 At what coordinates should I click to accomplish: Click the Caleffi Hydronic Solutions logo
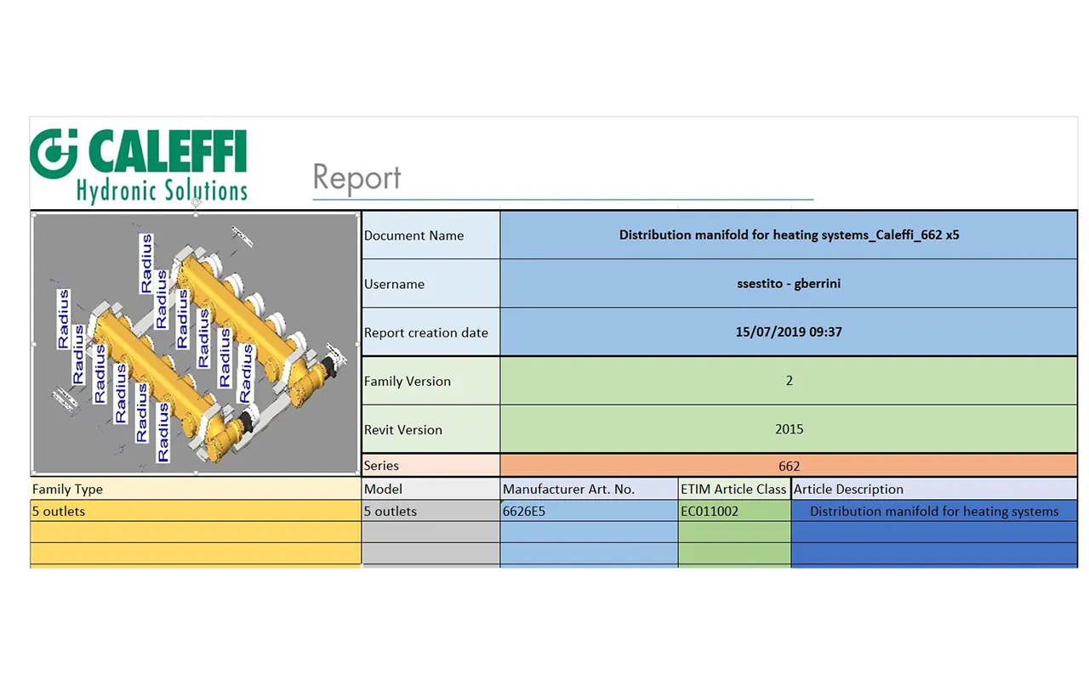tap(139, 167)
